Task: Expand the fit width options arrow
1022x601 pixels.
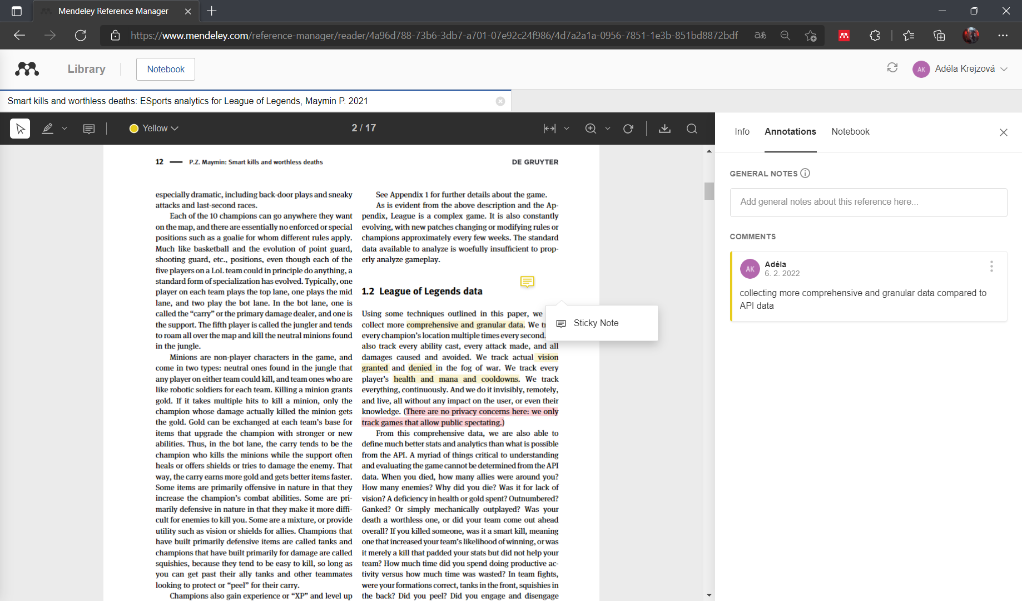Action: (567, 129)
